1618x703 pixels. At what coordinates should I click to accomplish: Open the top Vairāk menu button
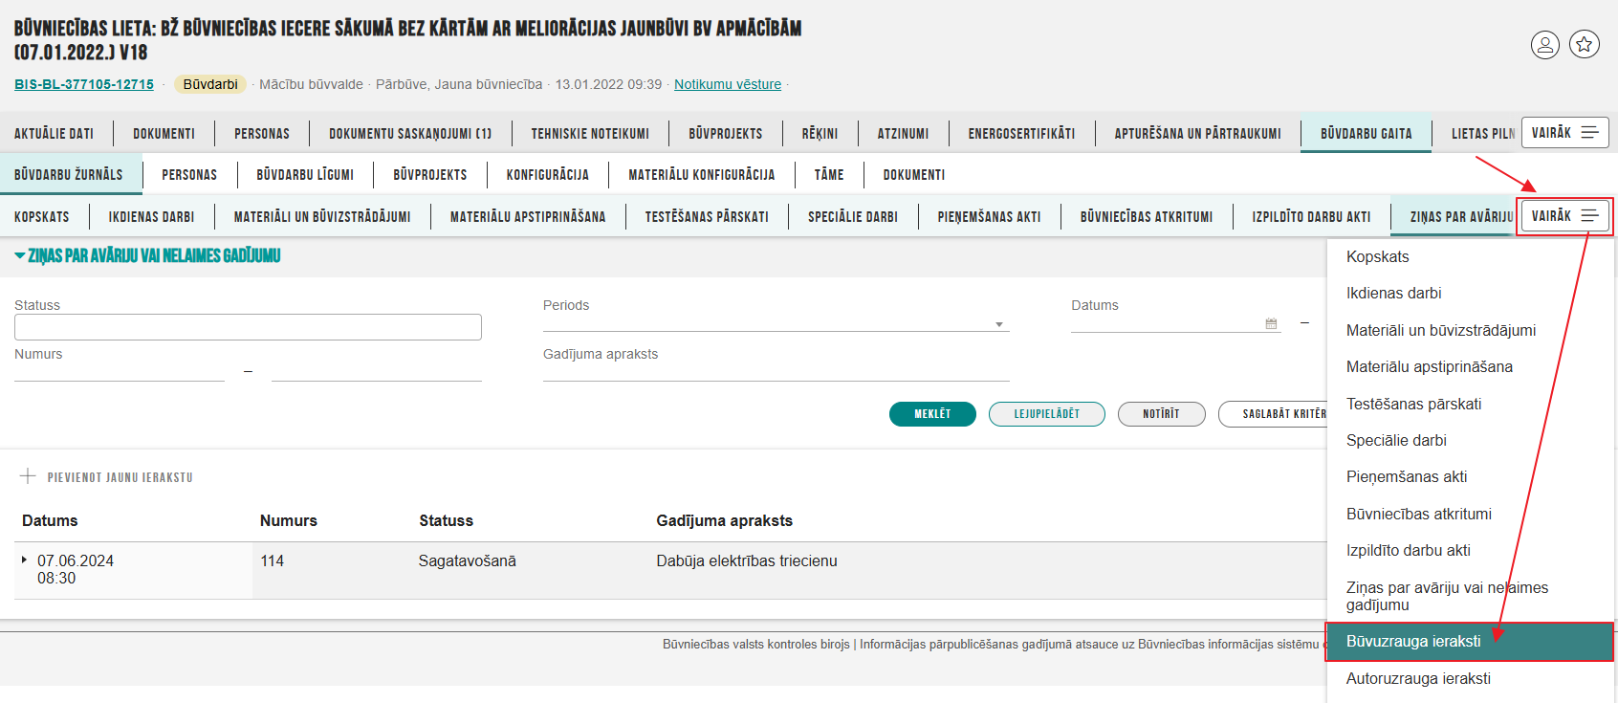1564,132
